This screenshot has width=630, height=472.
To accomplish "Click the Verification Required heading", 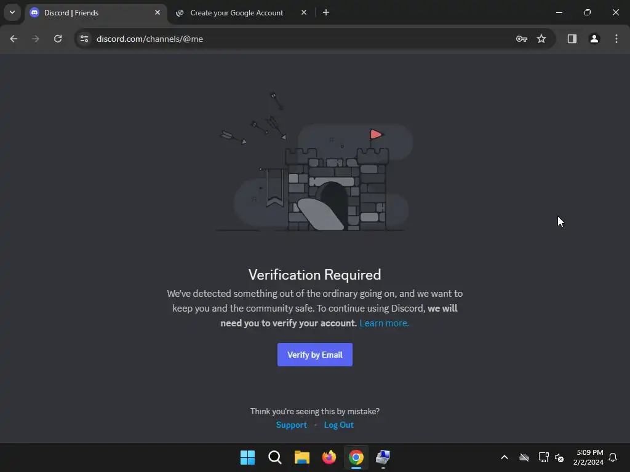I will (314, 275).
